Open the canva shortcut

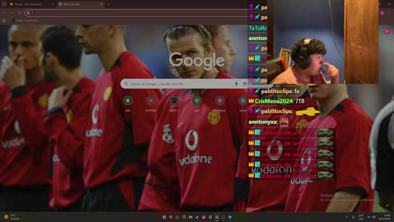click(x=243, y=103)
